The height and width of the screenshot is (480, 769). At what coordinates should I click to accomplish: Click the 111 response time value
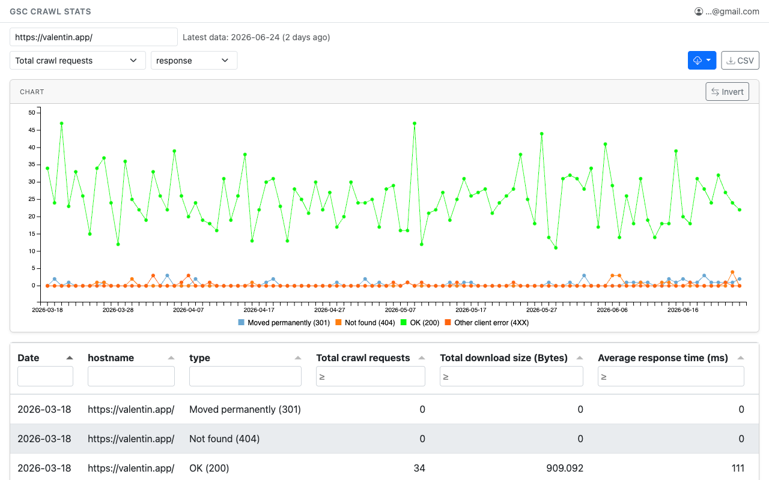point(737,468)
